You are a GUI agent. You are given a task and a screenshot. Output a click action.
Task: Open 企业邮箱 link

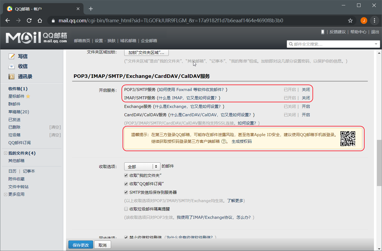[x=149, y=41]
